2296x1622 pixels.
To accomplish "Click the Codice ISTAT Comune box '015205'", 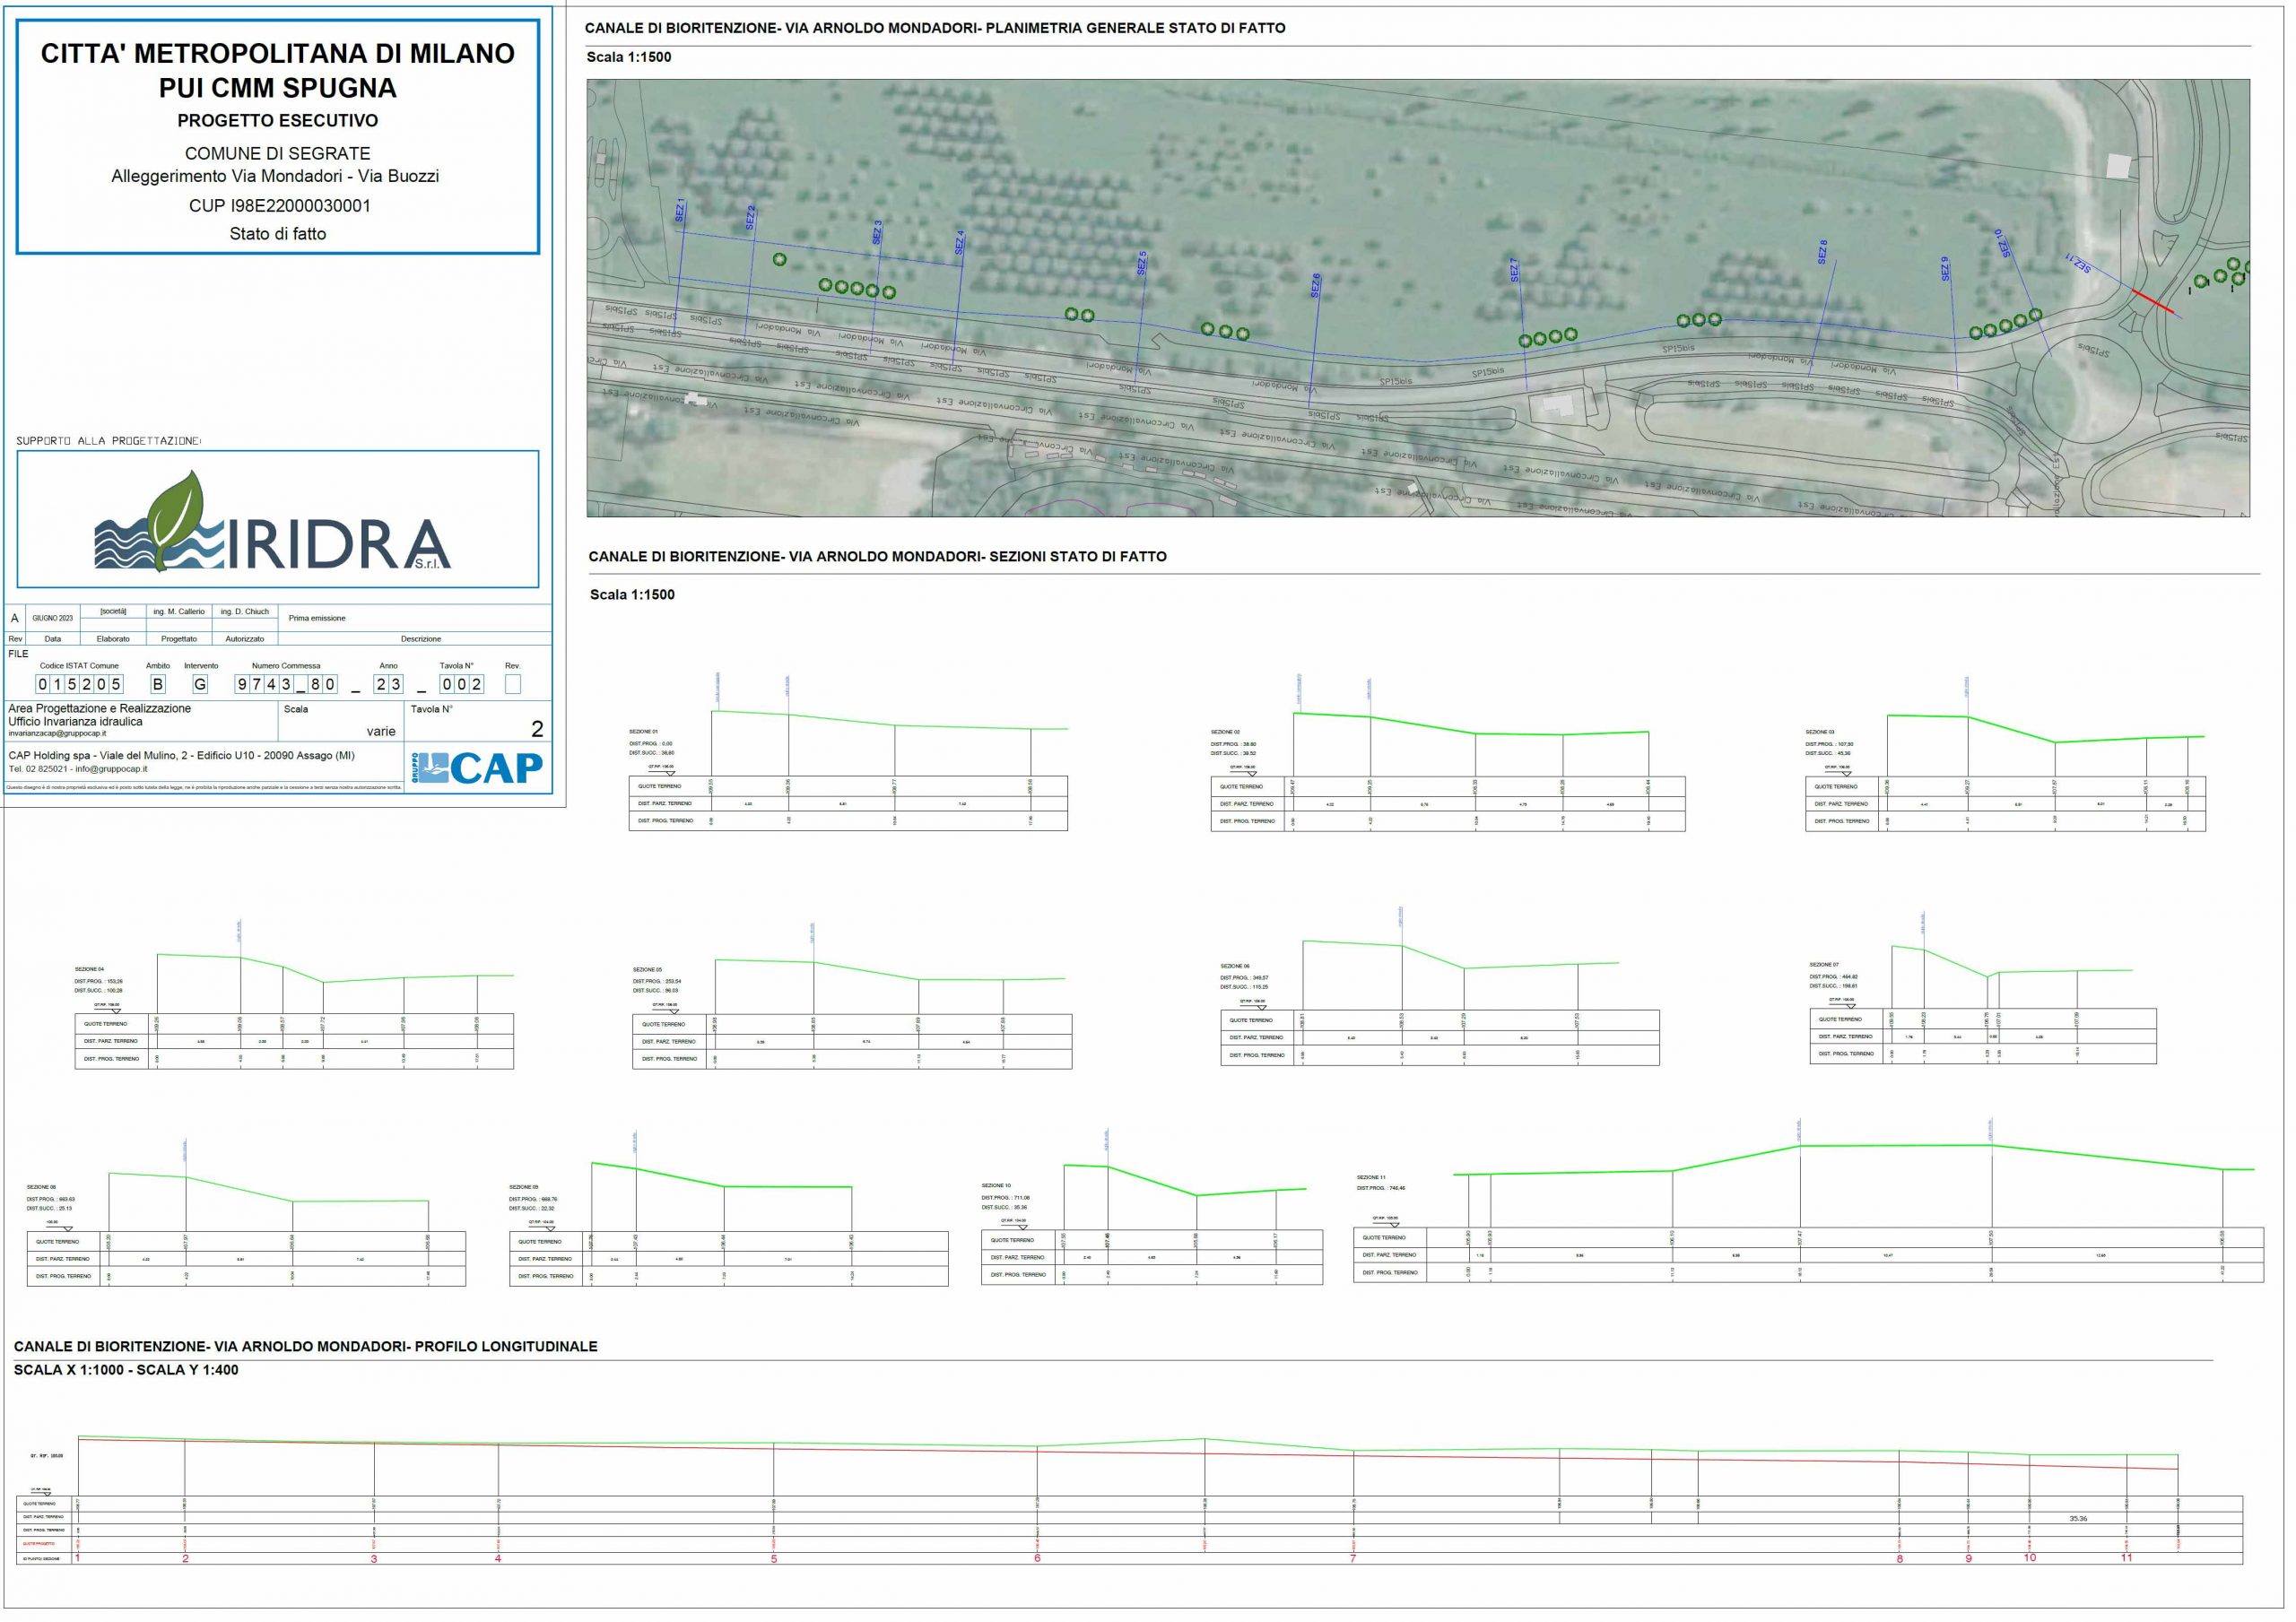I will pyautogui.click(x=79, y=685).
